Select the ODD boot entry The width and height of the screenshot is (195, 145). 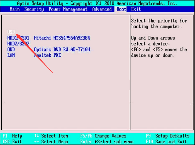pyautogui.click(x=11, y=50)
